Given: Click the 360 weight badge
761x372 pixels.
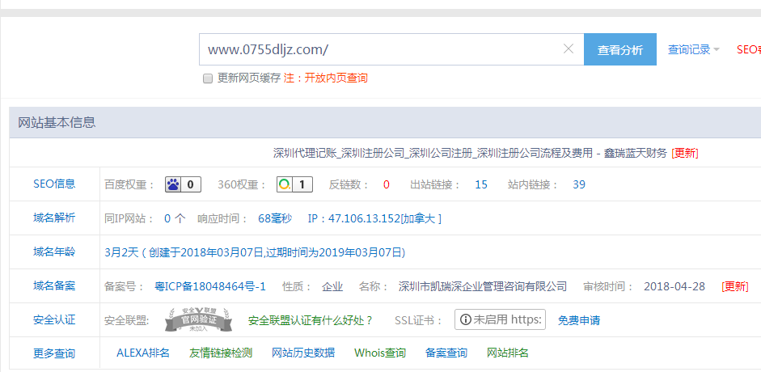Looking at the screenshot, I should [x=294, y=184].
